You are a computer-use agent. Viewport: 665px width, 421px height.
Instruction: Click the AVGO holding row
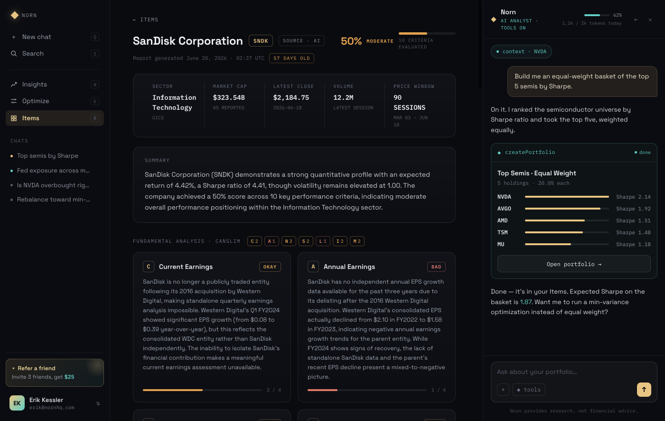(x=574, y=209)
